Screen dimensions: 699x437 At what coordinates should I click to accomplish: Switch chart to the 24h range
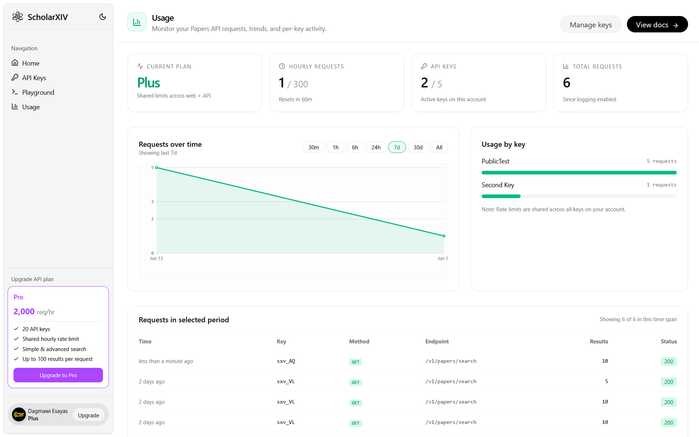point(376,147)
